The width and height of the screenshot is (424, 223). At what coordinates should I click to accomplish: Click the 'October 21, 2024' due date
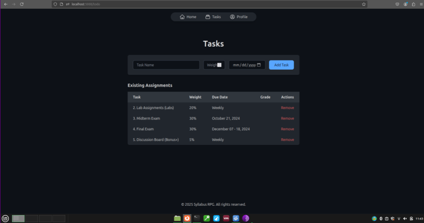(x=226, y=118)
